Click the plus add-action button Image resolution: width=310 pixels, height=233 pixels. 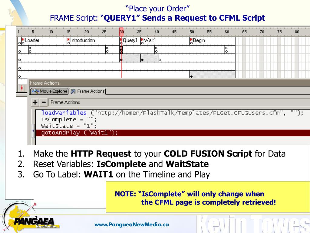35,103
